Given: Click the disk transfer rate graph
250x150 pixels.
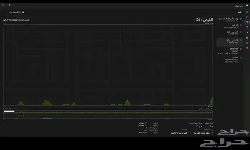Looking at the screenshot, I should (108, 114).
